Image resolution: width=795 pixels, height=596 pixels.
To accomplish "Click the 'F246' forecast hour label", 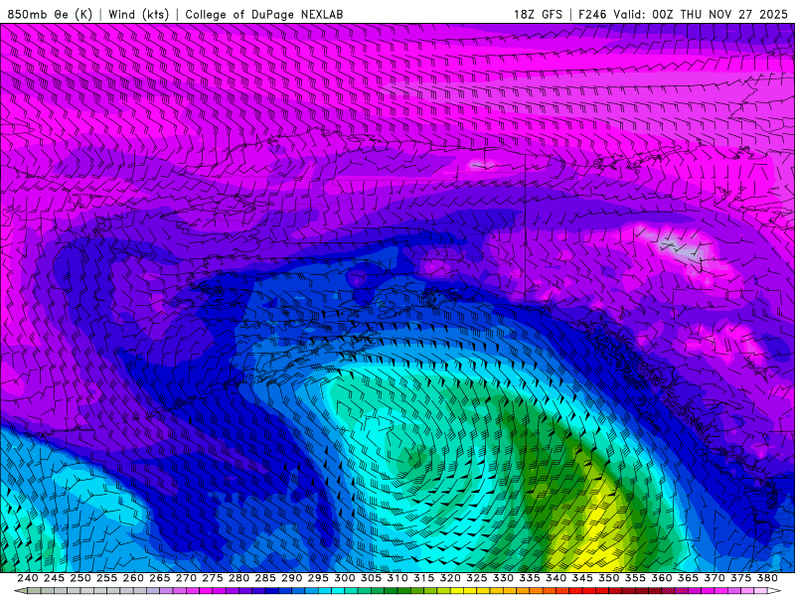I will [592, 14].
